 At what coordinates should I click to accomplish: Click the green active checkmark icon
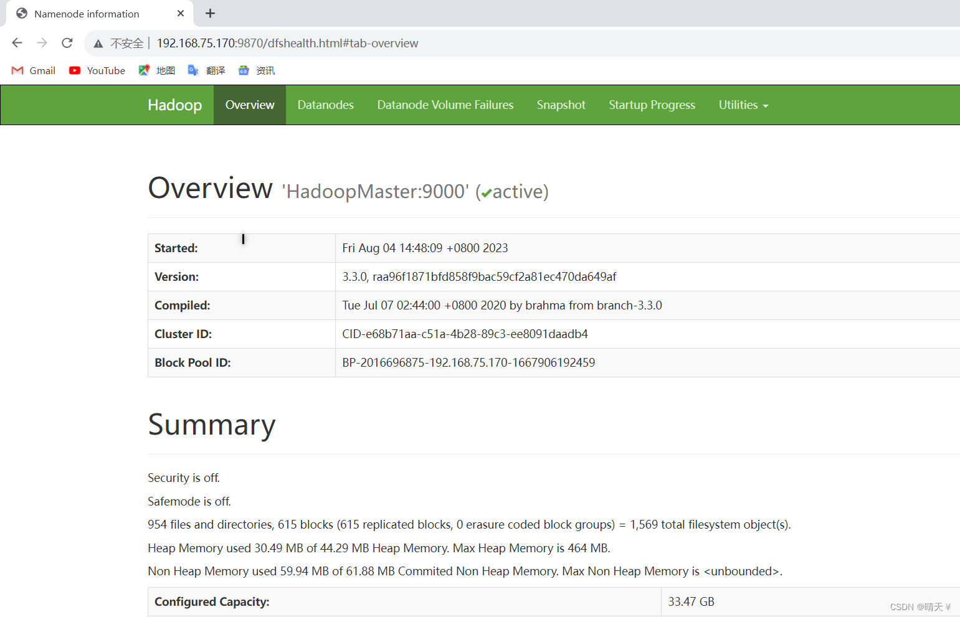pos(487,194)
